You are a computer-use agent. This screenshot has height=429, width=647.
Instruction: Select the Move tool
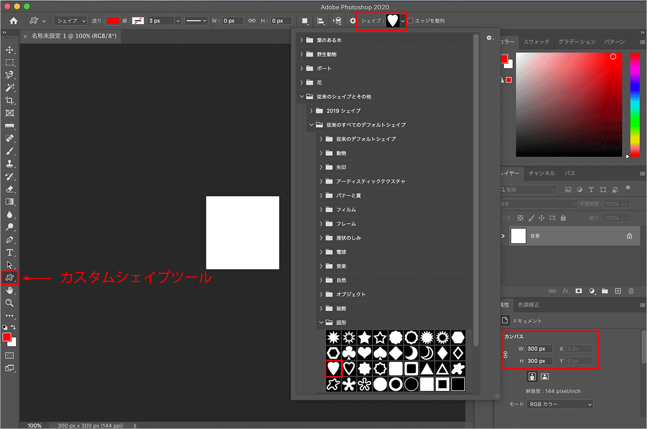click(9, 50)
